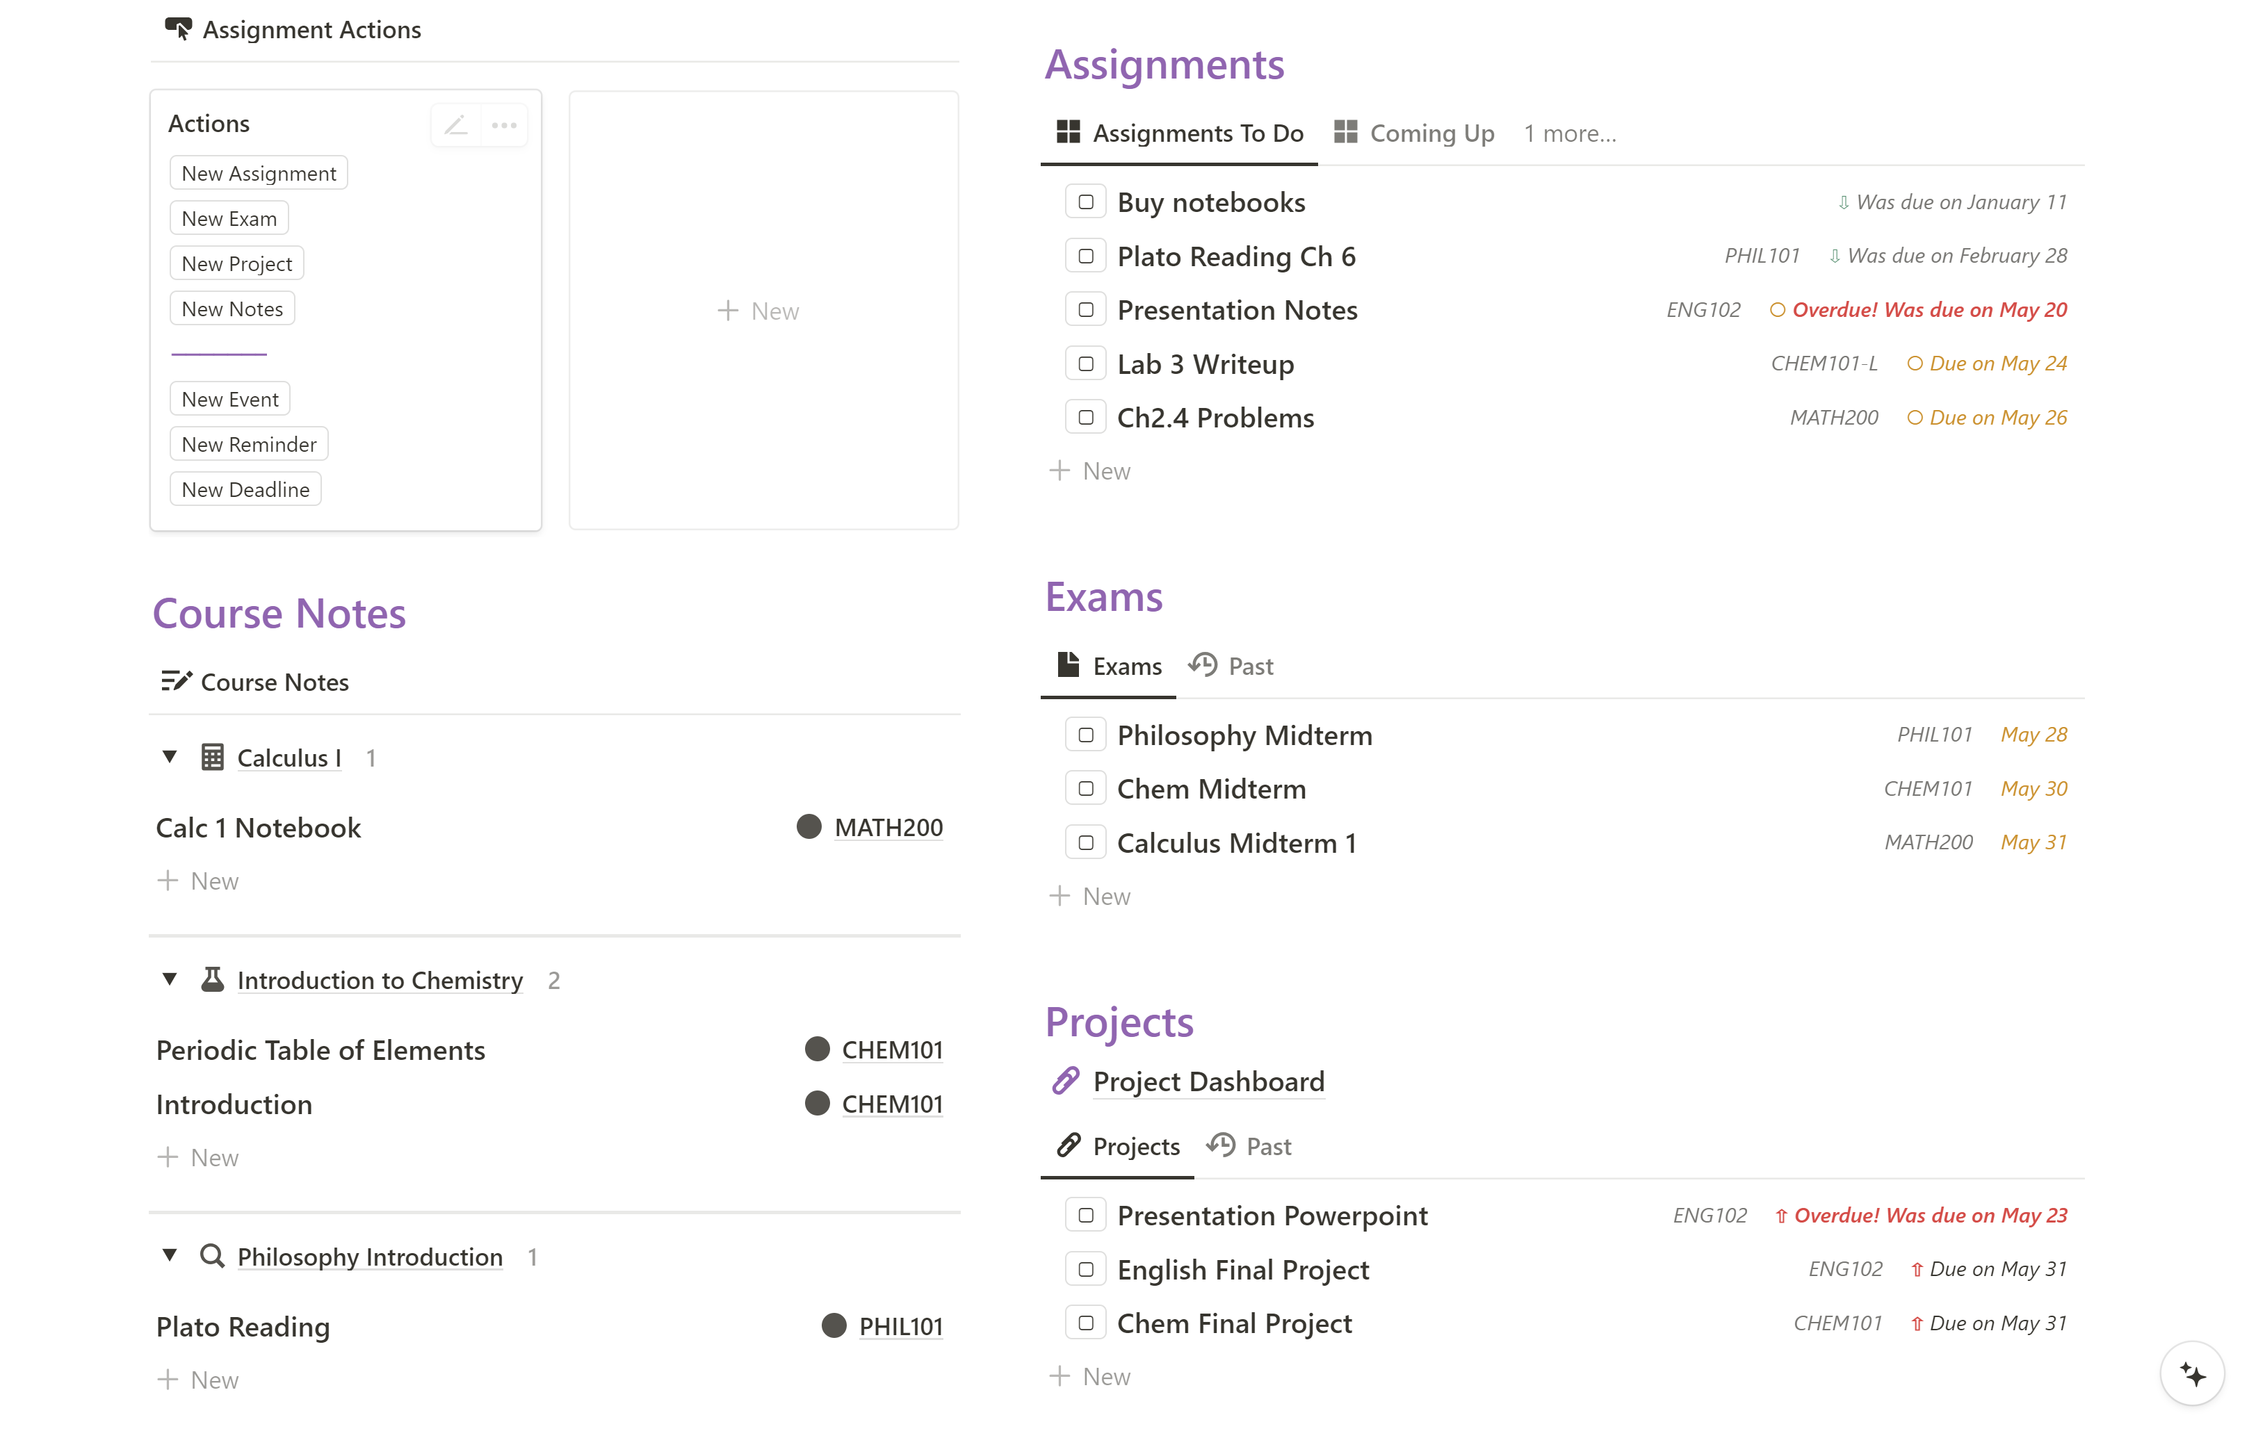
Task: Click the Assignment Actions cursor icon
Action: 177,29
